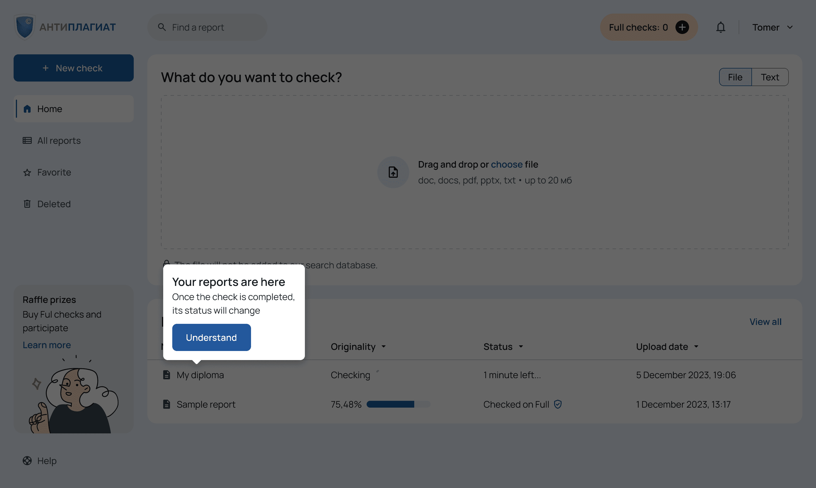Click the Antiplagiat shield logo
Image resolution: width=816 pixels, height=488 pixels.
tap(25, 27)
